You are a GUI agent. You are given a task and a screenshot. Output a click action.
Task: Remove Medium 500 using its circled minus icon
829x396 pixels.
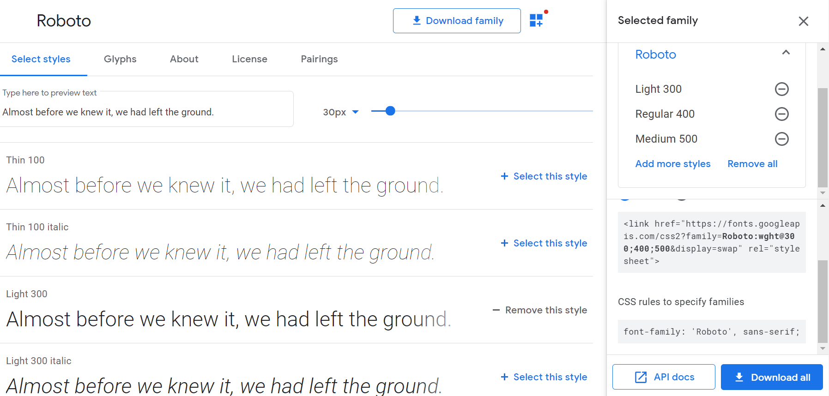tap(782, 138)
